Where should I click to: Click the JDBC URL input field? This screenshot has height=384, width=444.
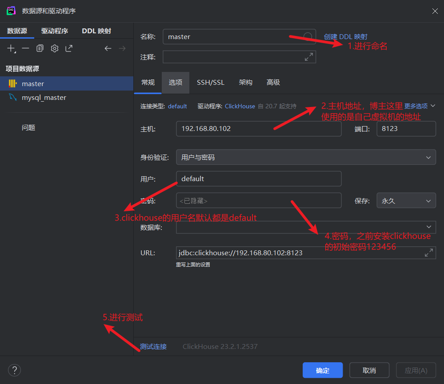pyautogui.click(x=306, y=253)
